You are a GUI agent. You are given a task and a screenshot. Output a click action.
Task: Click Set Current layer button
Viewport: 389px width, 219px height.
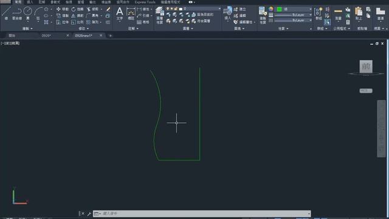click(x=202, y=15)
